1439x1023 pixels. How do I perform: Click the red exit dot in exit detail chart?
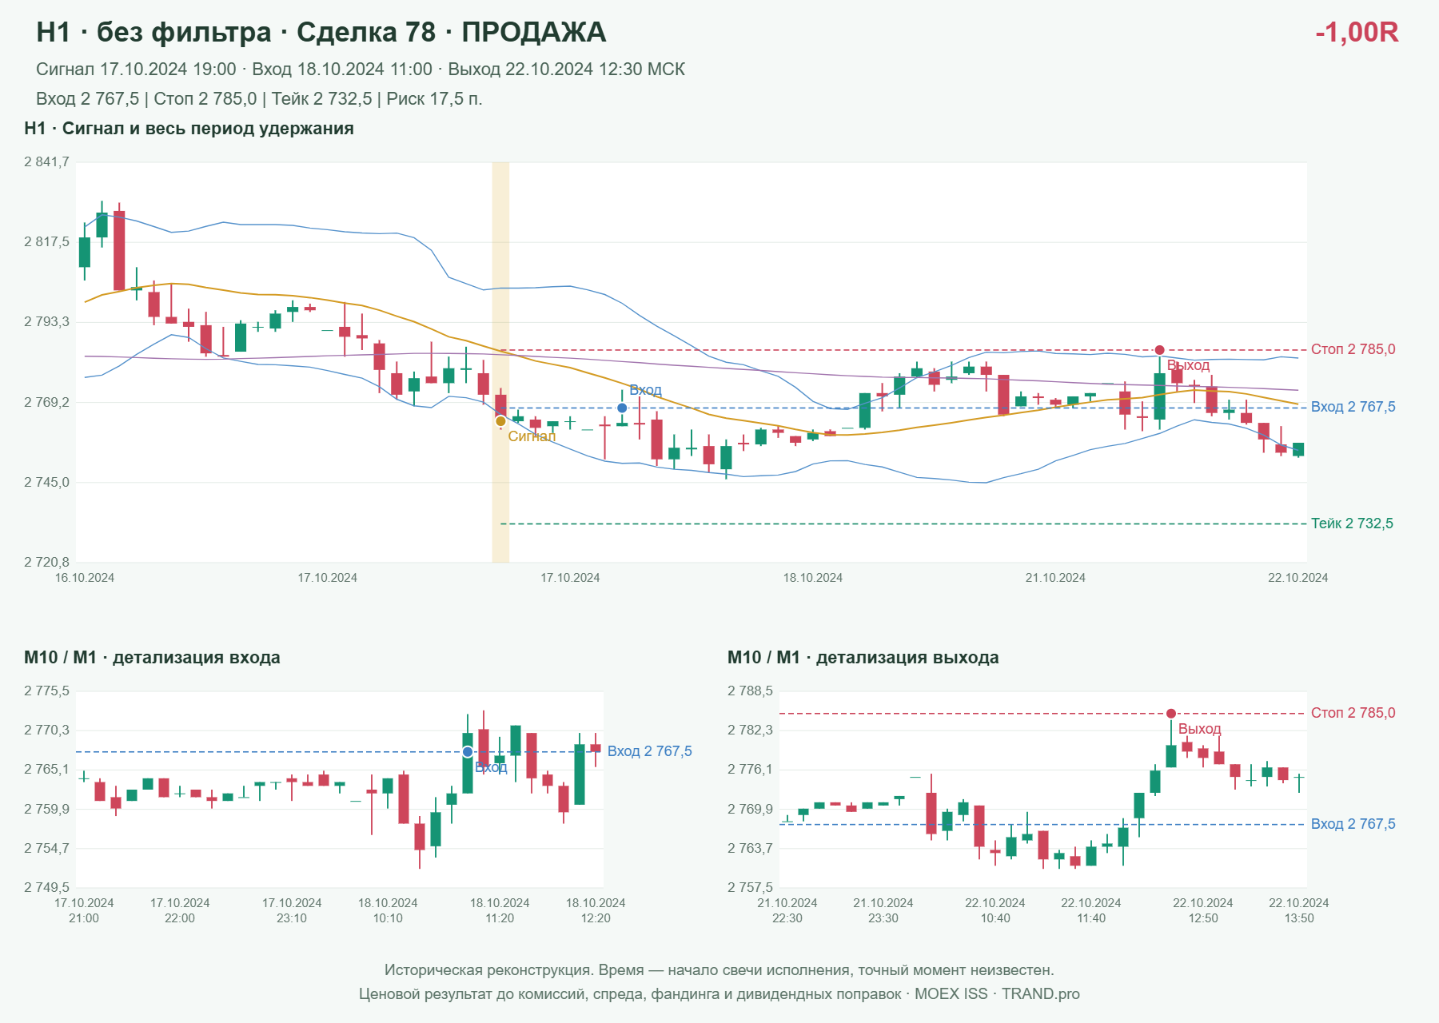point(1170,714)
